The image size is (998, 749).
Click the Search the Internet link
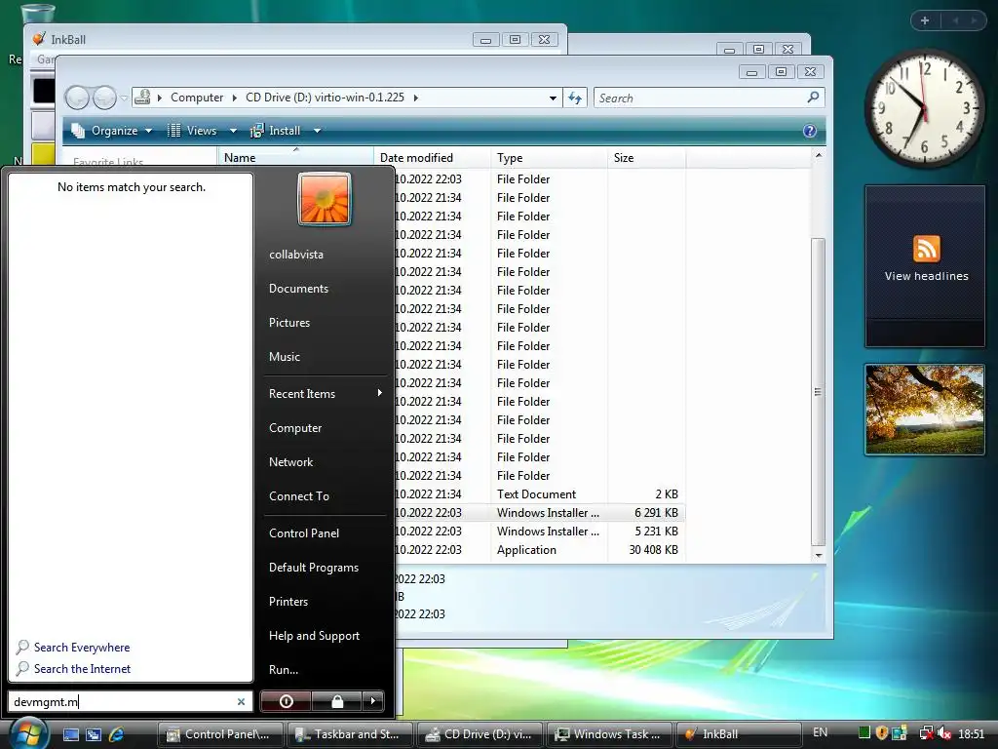click(82, 669)
